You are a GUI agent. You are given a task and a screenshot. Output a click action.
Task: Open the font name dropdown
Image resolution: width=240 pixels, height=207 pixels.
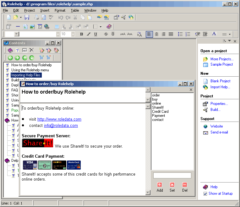pyautogui.click(x=58, y=34)
